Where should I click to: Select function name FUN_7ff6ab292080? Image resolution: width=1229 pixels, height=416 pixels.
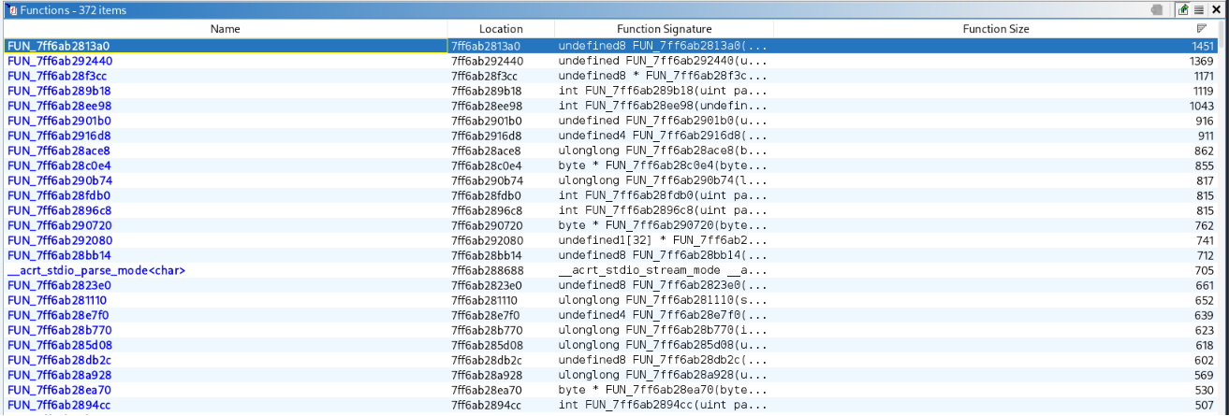pyautogui.click(x=60, y=240)
